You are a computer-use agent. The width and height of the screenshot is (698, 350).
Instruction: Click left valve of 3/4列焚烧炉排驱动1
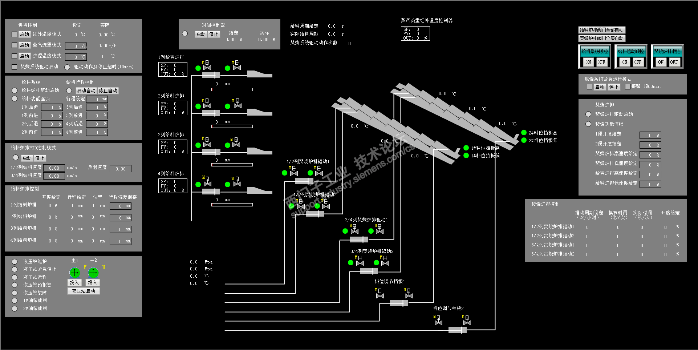tap(354, 229)
